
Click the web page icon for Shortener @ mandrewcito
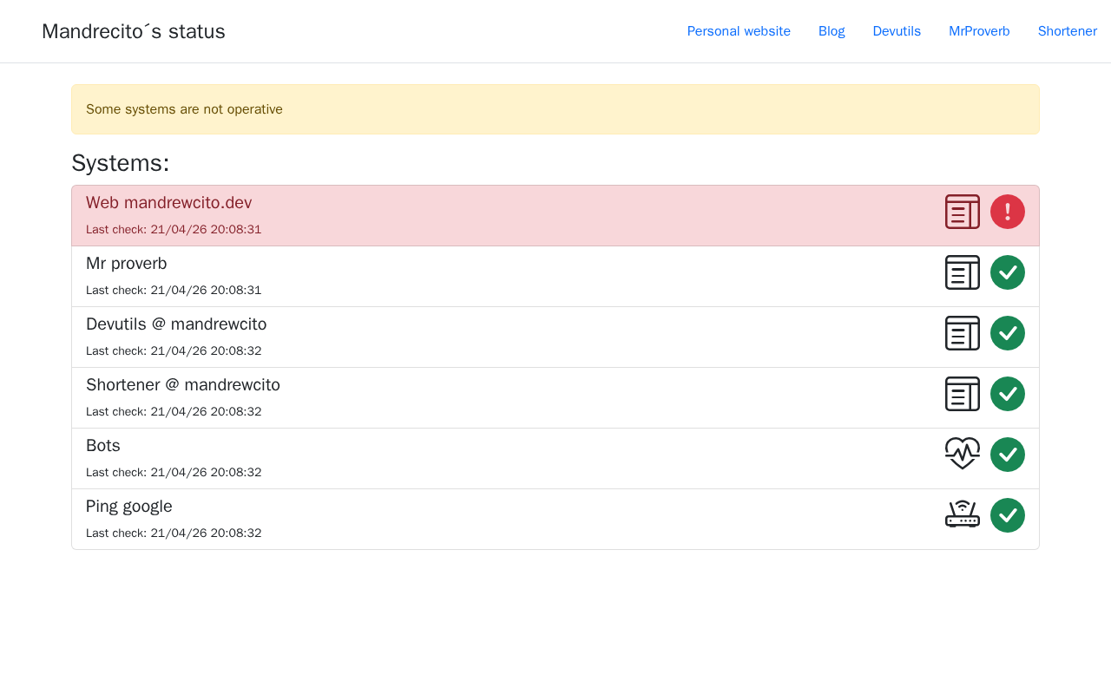pyautogui.click(x=963, y=394)
